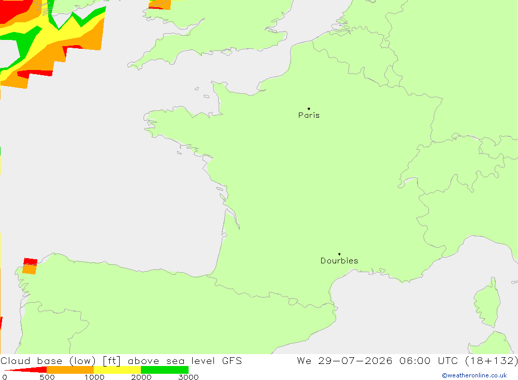The height and width of the screenshot is (380, 518).
Task: Click the legend value '0'
Action: [5, 377]
